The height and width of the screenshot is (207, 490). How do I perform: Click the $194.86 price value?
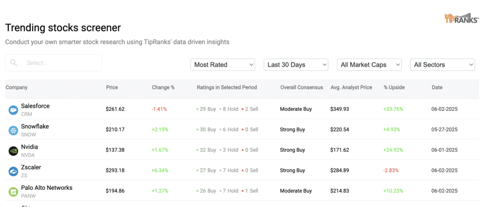coord(115,191)
